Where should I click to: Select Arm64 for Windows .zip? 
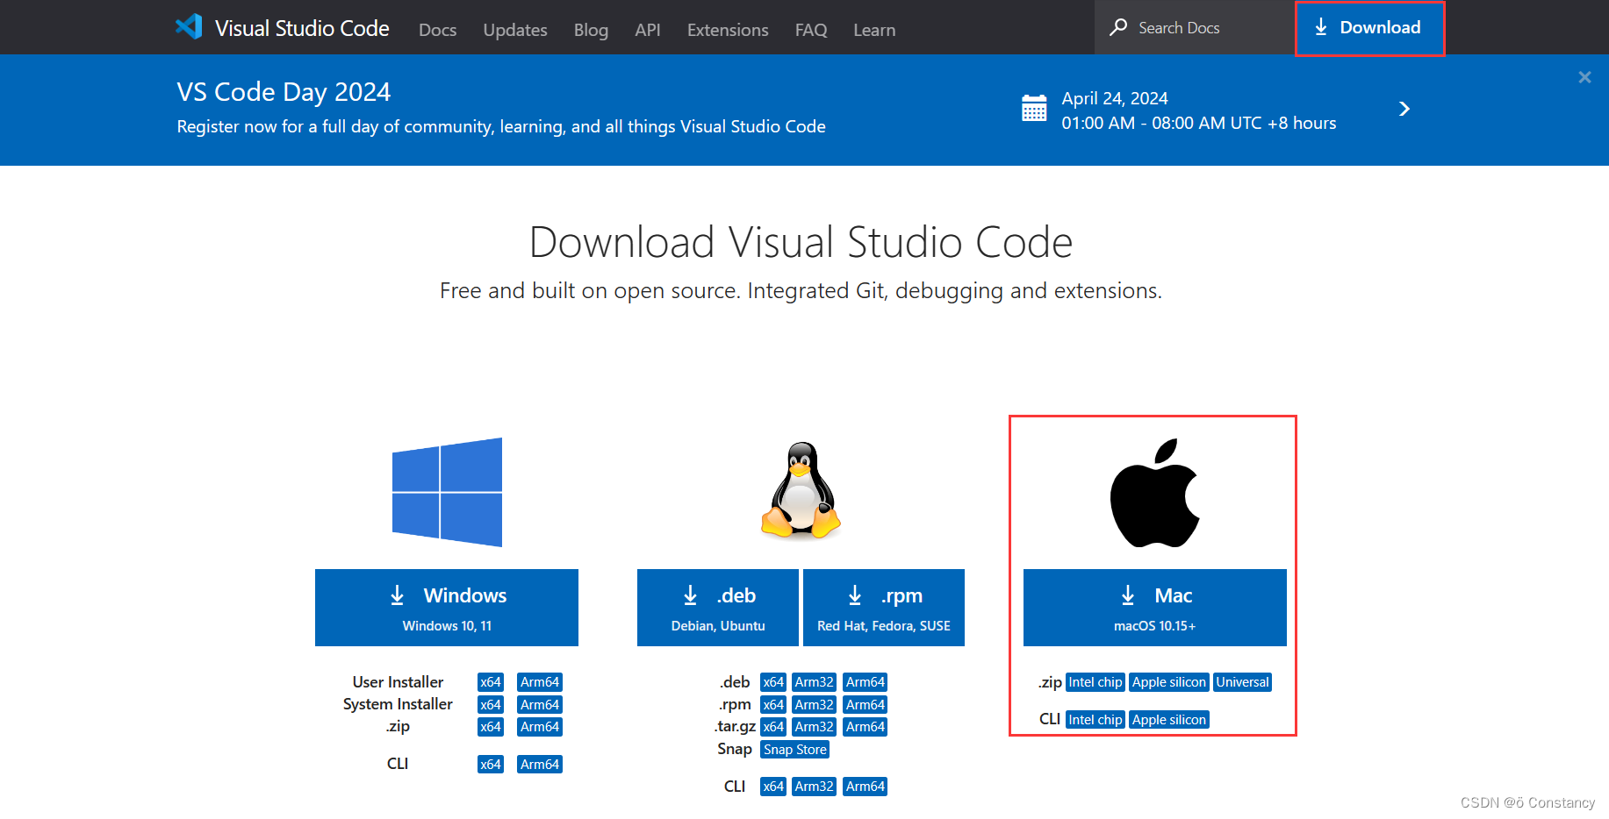[540, 727]
